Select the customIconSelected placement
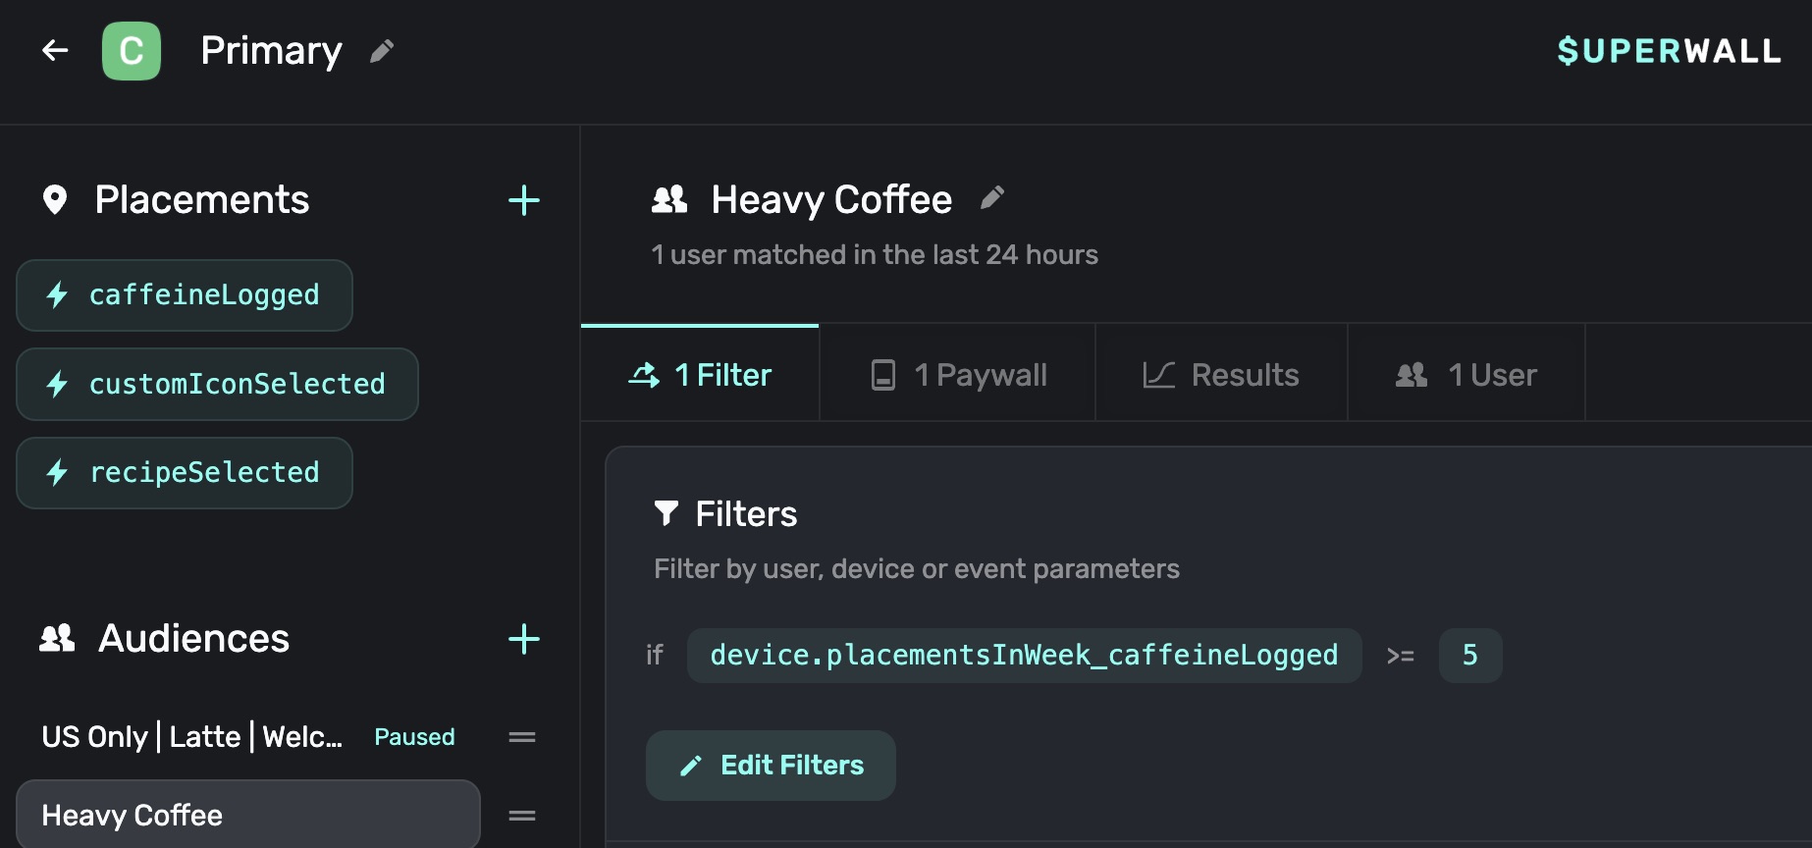Screen dimensions: 1812x848 [x=217, y=384]
